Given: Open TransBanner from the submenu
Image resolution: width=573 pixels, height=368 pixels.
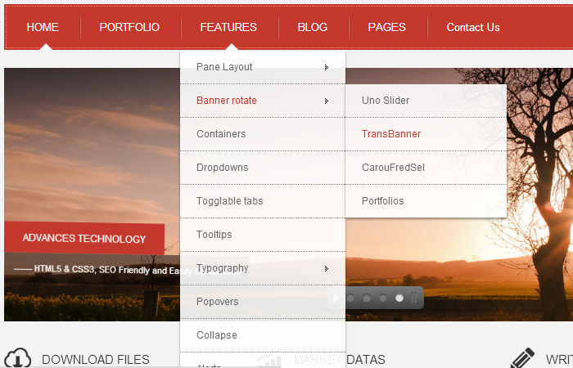Looking at the screenshot, I should pyautogui.click(x=426, y=134).
